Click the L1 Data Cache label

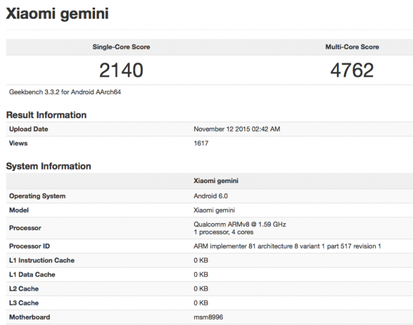point(32,275)
